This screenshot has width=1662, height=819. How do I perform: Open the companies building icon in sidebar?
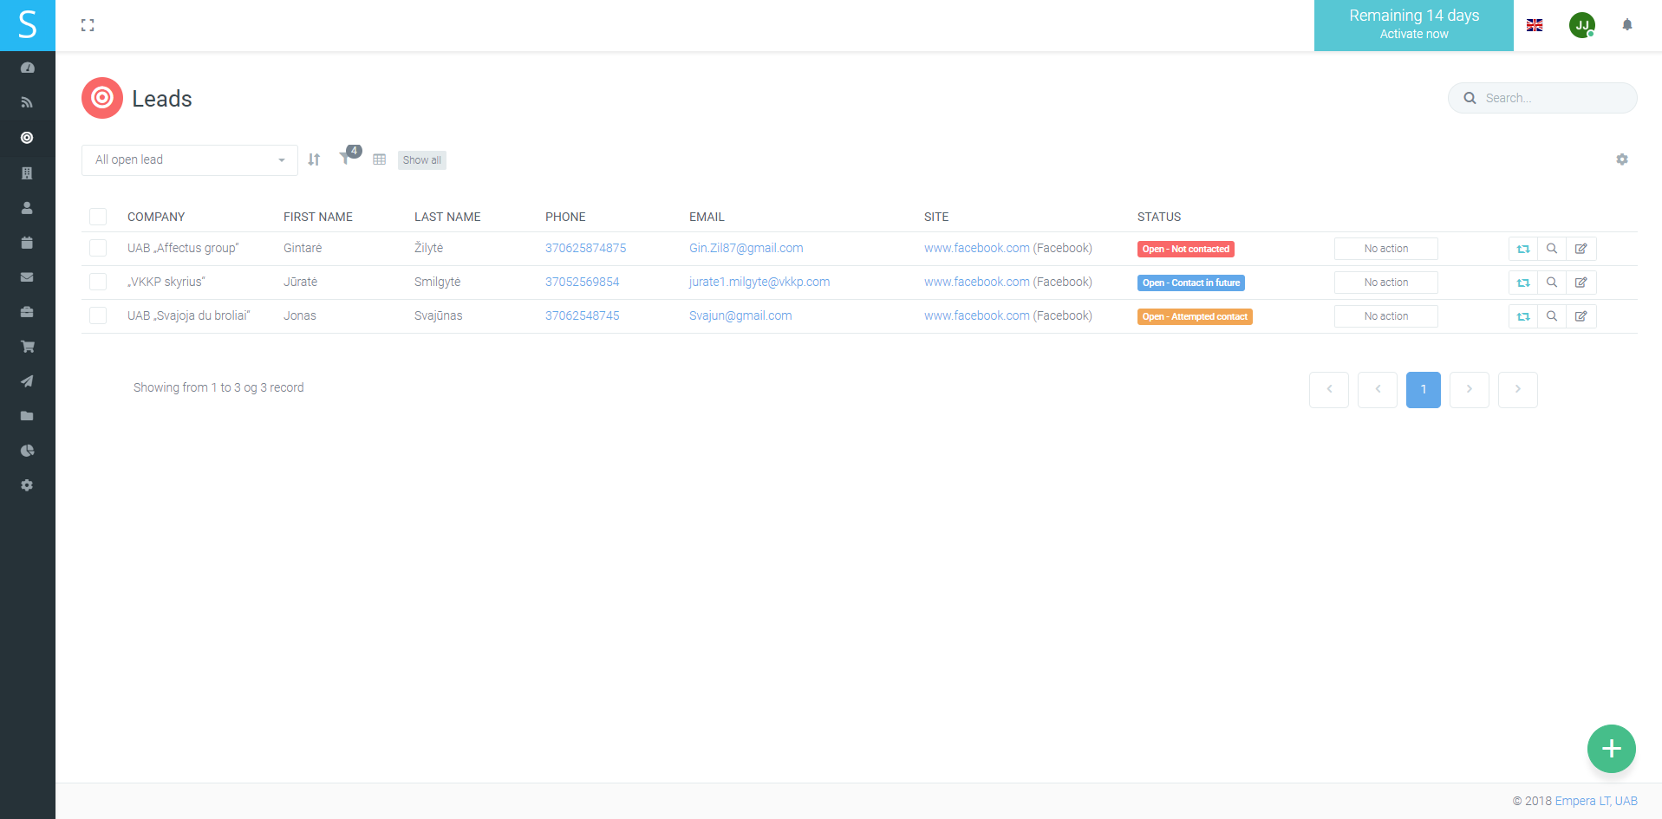pyautogui.click(x=27, y=173)
